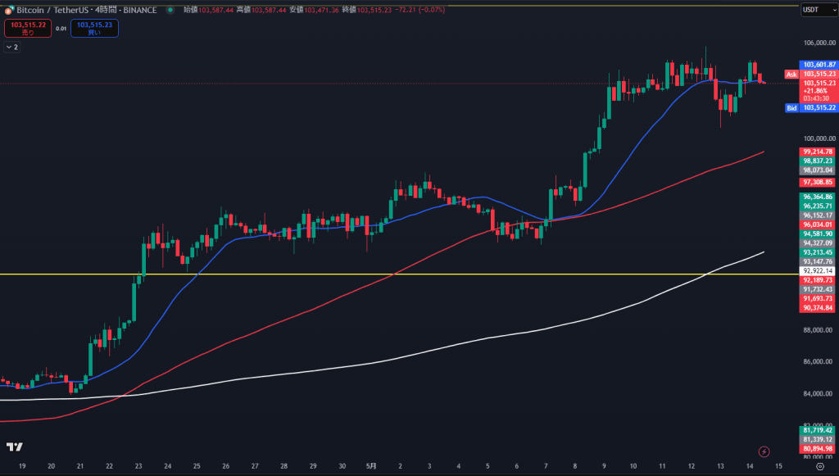Open the USDT currency dropdown
Screen dimensions: 839x476
tap(819, 10)
